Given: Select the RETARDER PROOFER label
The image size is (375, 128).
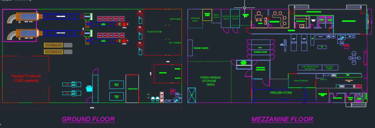Looking at the screenshot, I should [x=260, y=52].
